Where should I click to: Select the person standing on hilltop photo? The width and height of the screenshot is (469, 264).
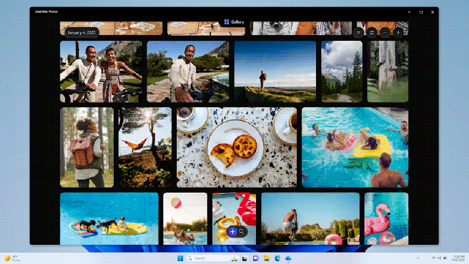[x=275, y=71]
